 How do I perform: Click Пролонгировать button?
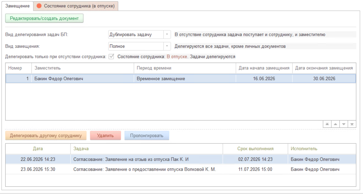pyautogui.click(x=147, y=136)
